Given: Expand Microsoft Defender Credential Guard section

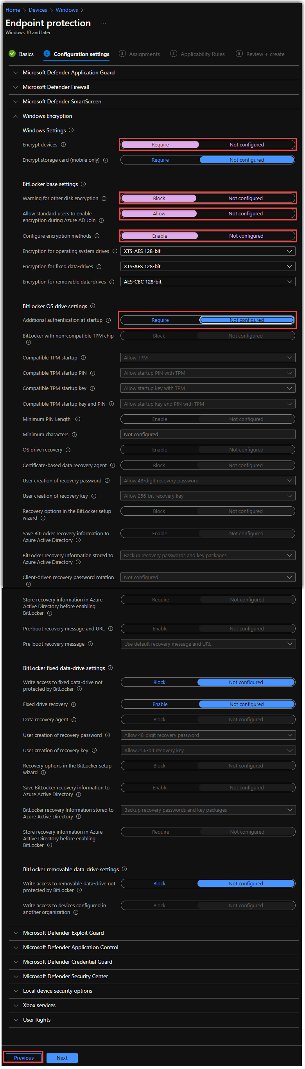Looking at the screenshot, I should tap(154, 962).
